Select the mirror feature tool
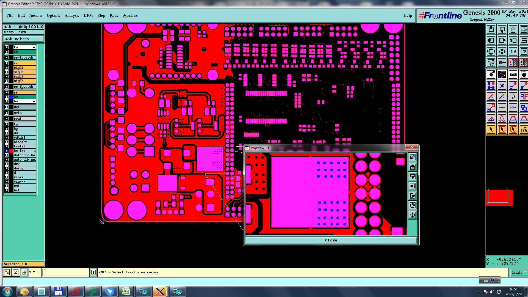 [x=524, y=97]
